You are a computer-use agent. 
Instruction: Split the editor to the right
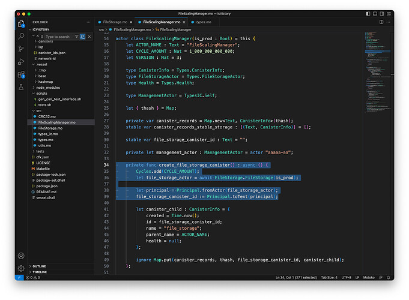(x=381, y=22)
